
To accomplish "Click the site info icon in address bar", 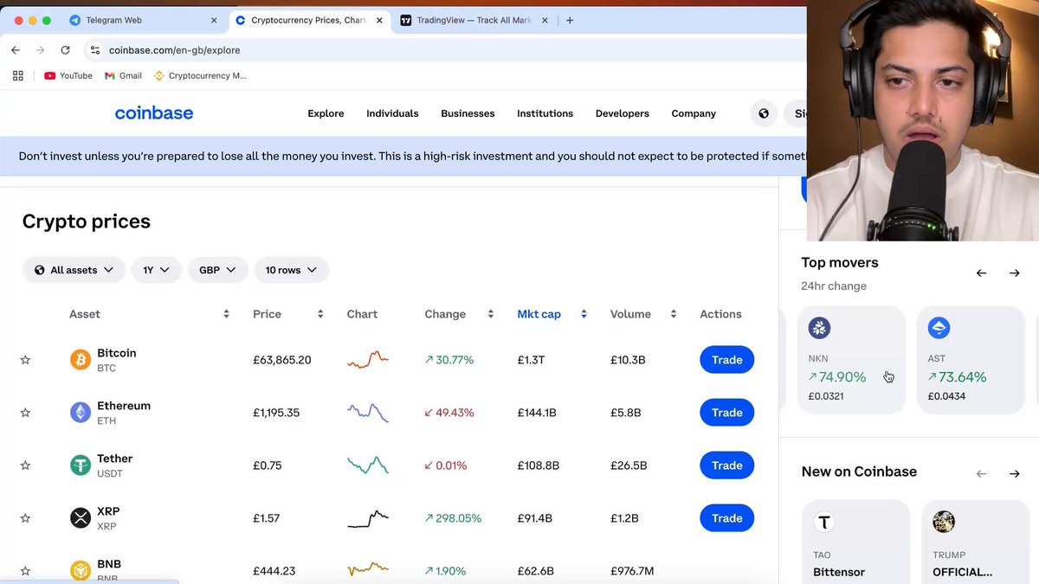I will pyautogui.click(x=95, y=50).
